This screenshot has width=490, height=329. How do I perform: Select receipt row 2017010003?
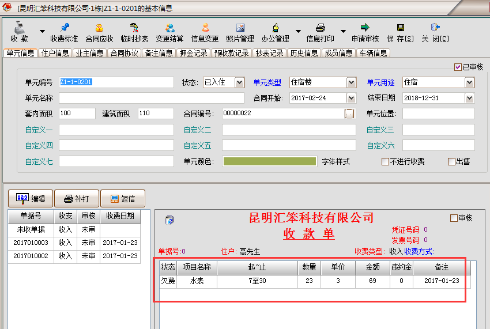pos(74,243)
